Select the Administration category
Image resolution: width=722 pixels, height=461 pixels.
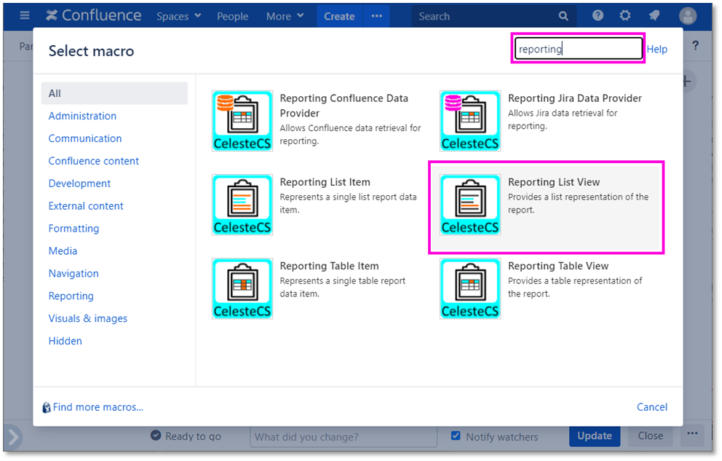(82, 116)
